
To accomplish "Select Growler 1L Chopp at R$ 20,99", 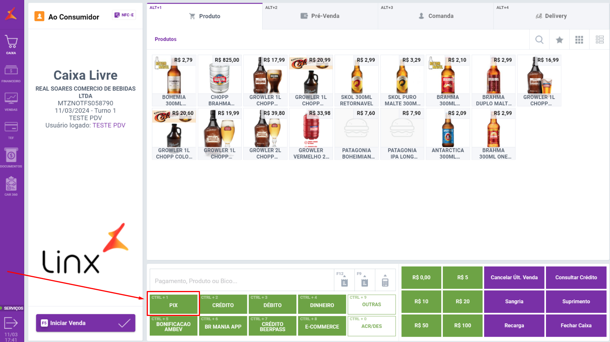I will [311, 81].
